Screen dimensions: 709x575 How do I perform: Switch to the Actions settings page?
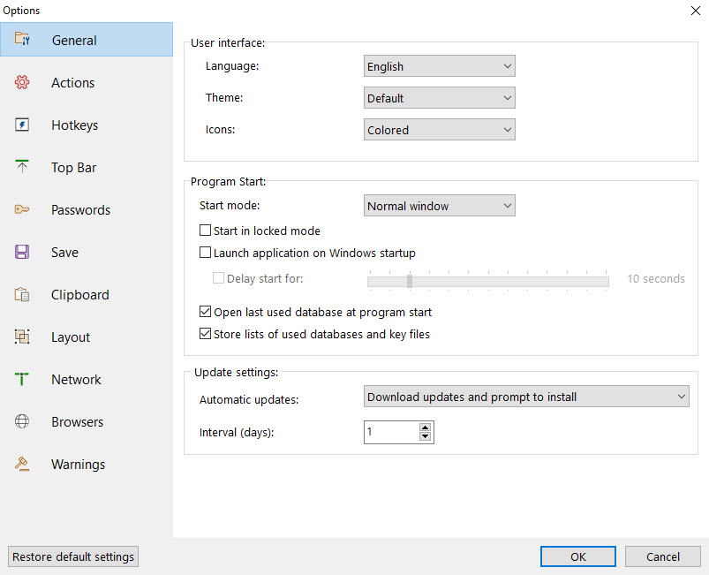[x=87, y=82]
